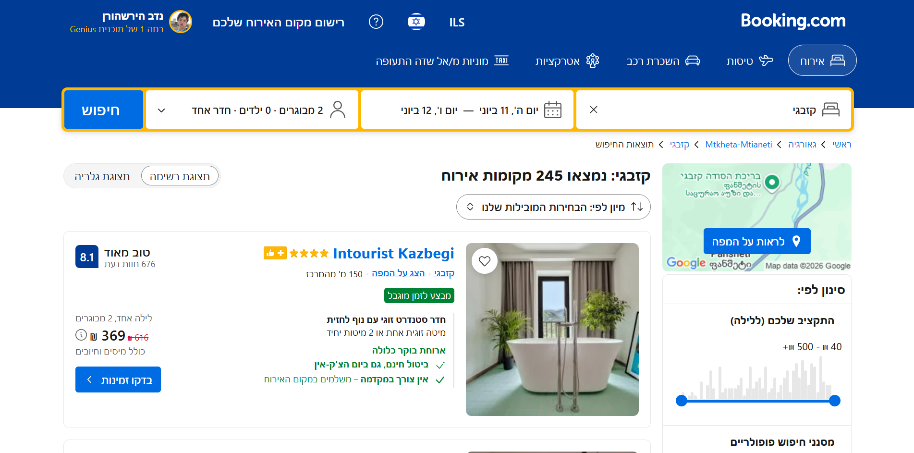
Task: Click 'בדקו זמינות' availability button
Action: tap(118, 380)
